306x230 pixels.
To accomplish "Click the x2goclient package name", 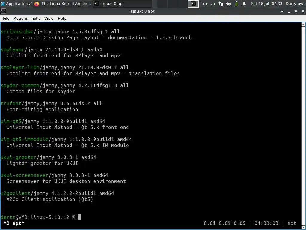I will click(x=16, y=193).
